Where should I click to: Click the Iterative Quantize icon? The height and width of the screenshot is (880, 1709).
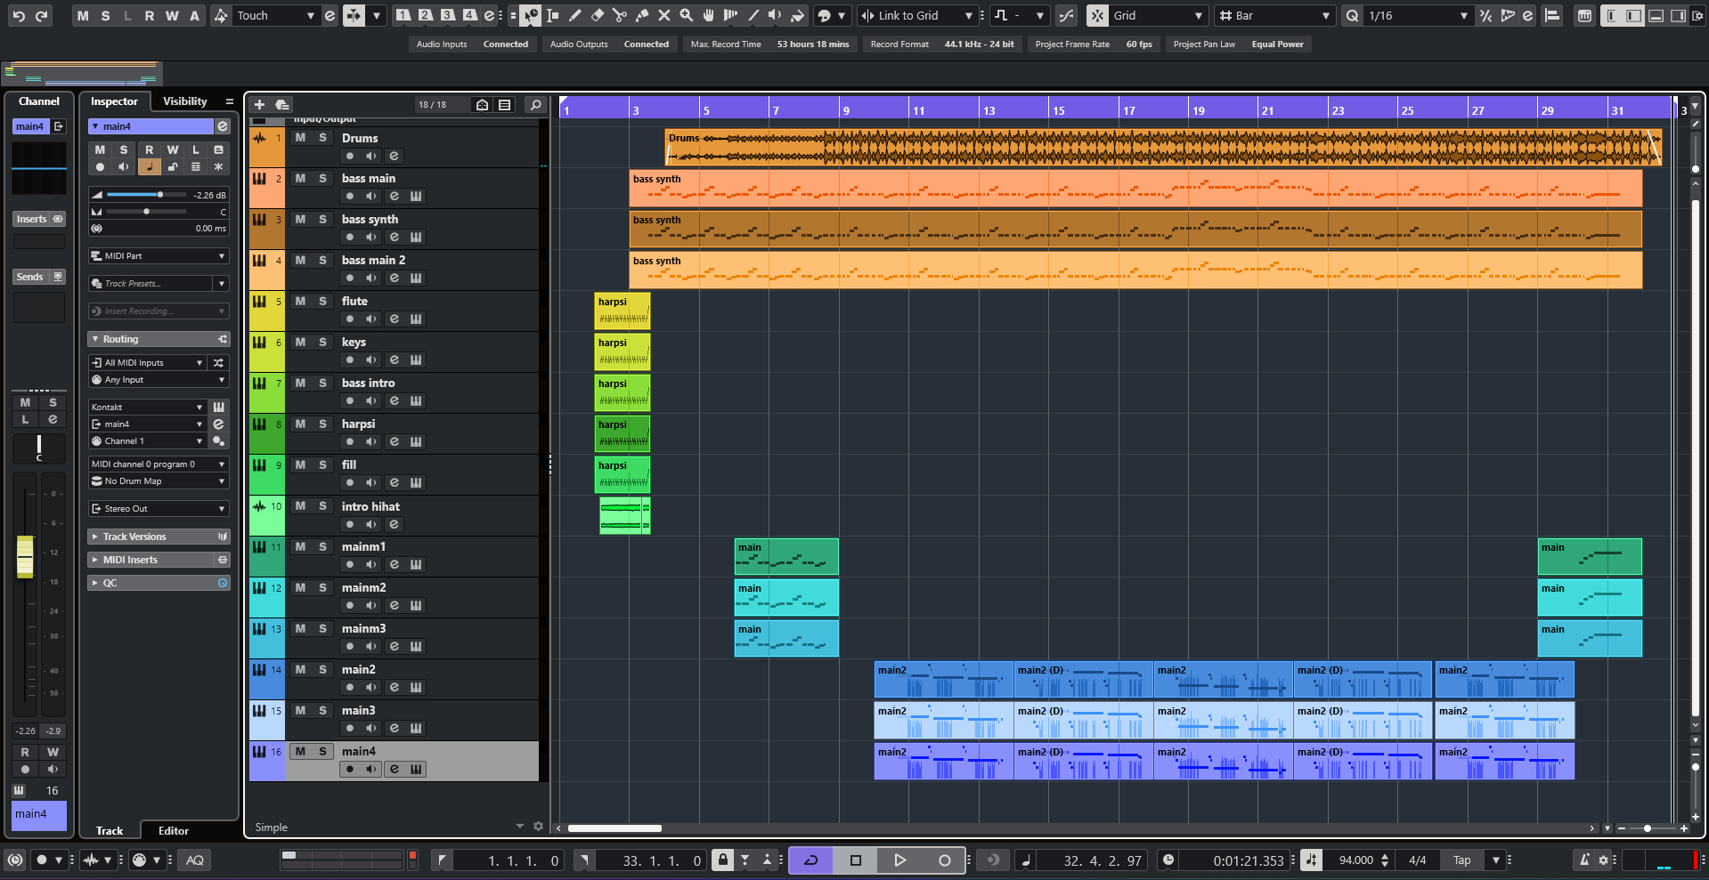[x=1485, y=15]
